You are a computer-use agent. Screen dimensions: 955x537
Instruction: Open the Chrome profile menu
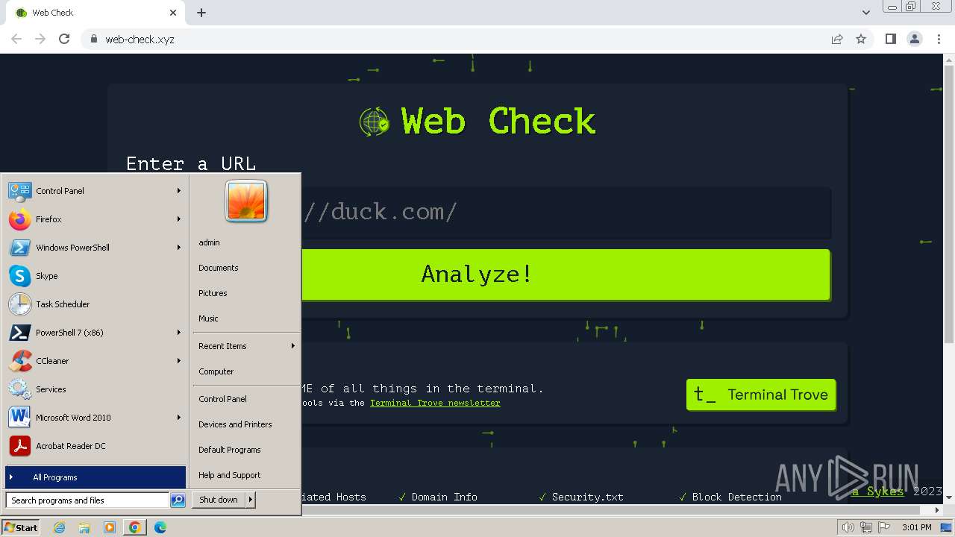[915, 39]
